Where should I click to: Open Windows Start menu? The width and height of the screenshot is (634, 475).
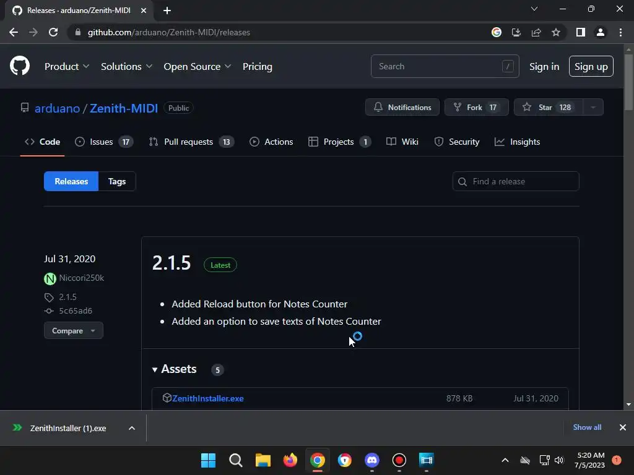tap(208, 460)
